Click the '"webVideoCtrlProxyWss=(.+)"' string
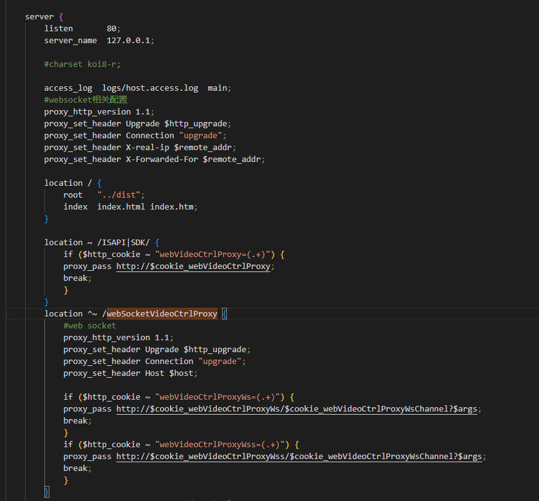The width and height of the screenshot is (539, 501). 219,445
